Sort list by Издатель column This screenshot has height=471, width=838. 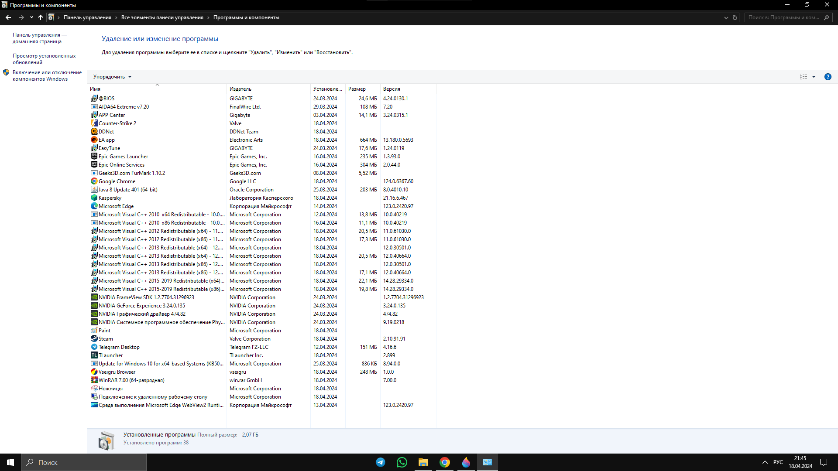click(x=268, y=89)
